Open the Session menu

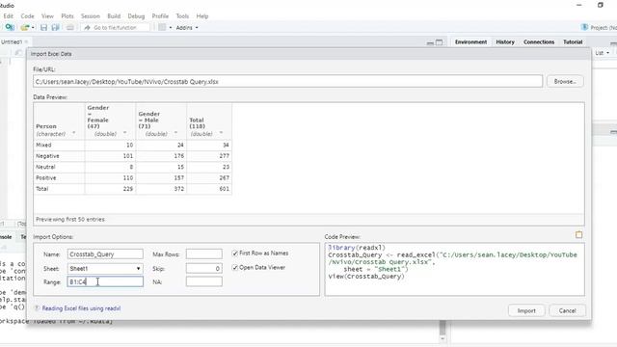90,16
